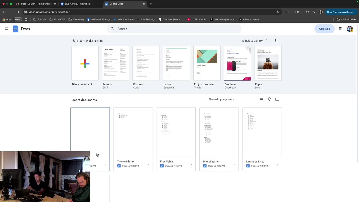Open more actions for the first recent document
The image size is (359, 202).
(105, 166)
